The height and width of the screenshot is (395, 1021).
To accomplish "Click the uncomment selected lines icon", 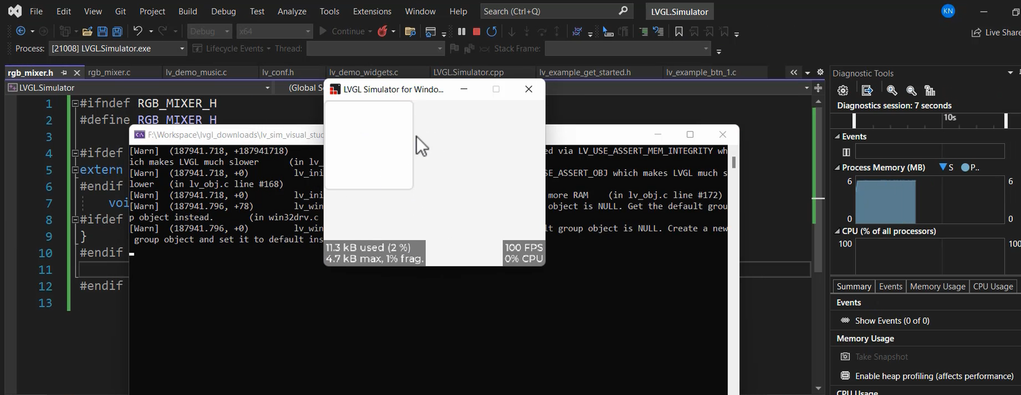I will [659, 31].
